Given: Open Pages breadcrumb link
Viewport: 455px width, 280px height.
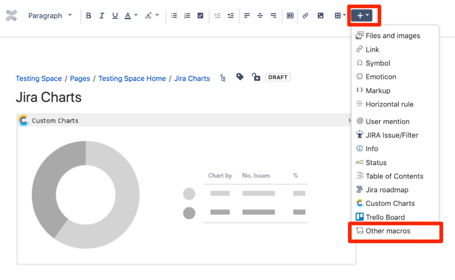Looking at the screenshot, I should (x=80, y=78).
